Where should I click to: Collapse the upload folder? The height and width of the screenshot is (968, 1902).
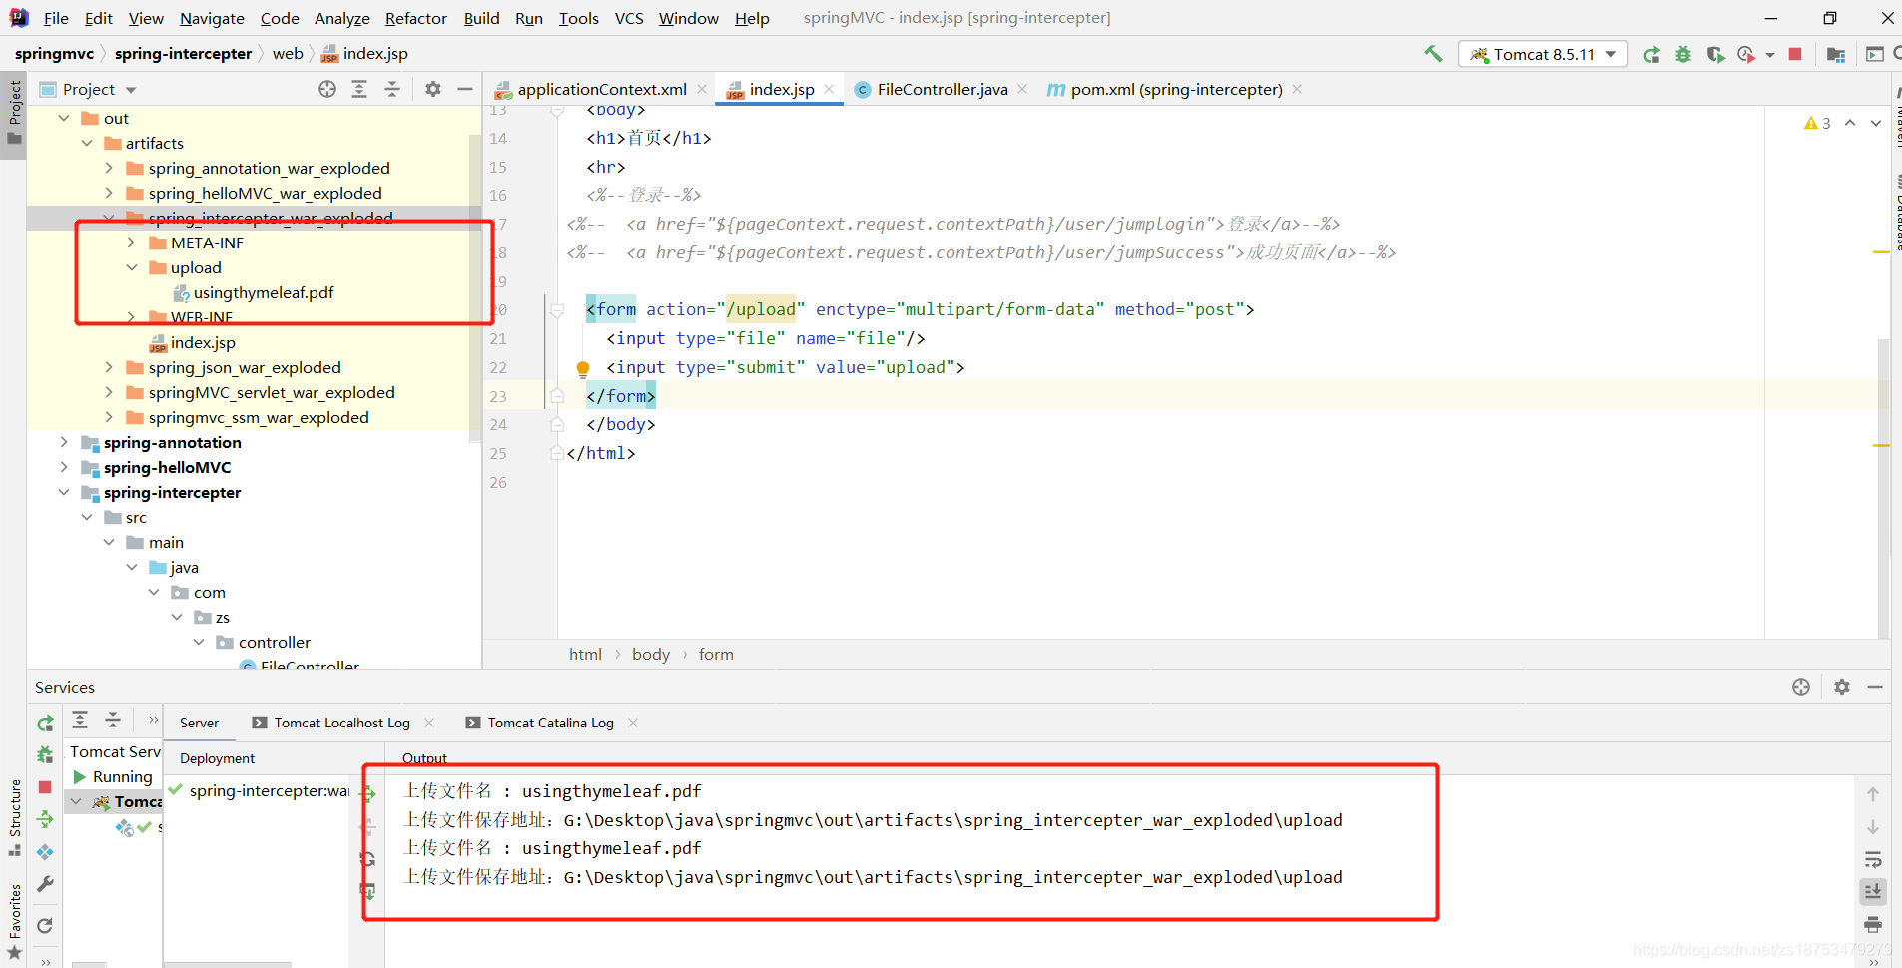pyautogui.click(x=131, y=267)
